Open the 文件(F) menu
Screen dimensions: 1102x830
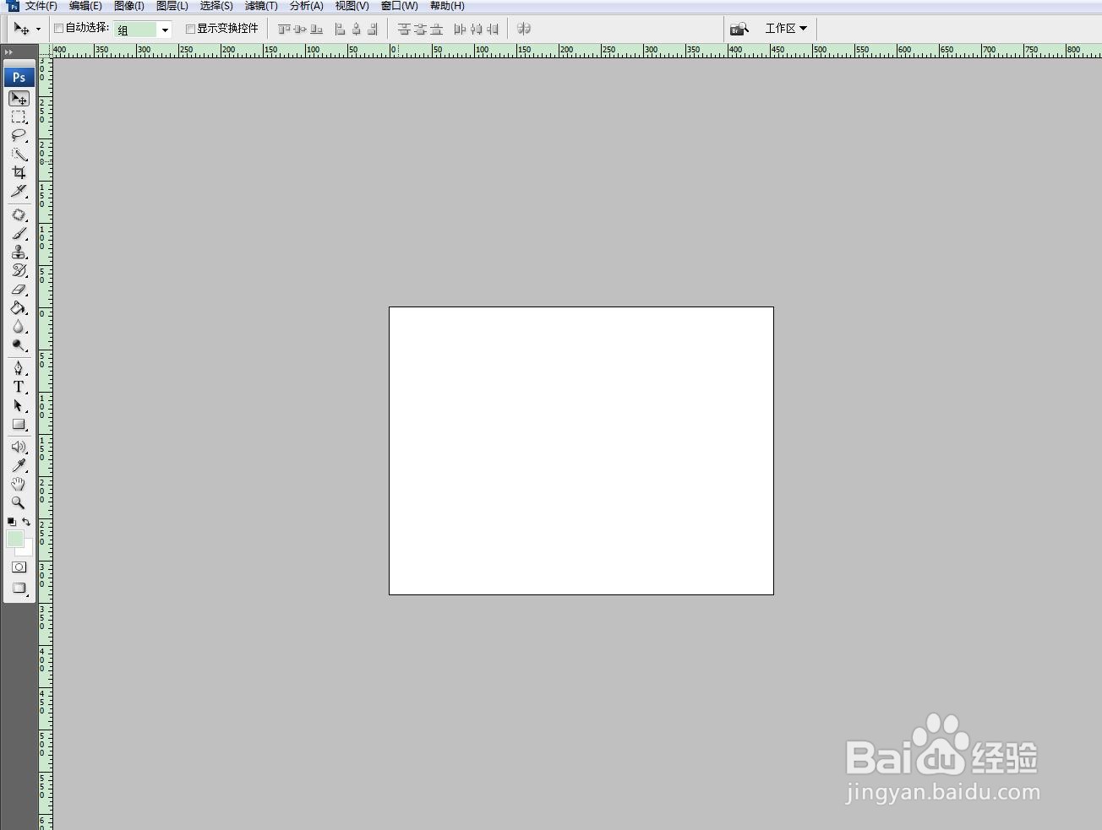pyautogui.click(x=41, y=6)
